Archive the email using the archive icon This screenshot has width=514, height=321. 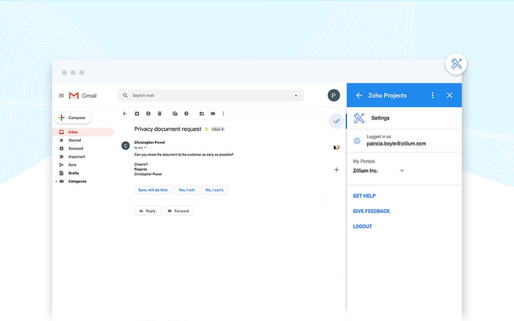click(137, 113)
